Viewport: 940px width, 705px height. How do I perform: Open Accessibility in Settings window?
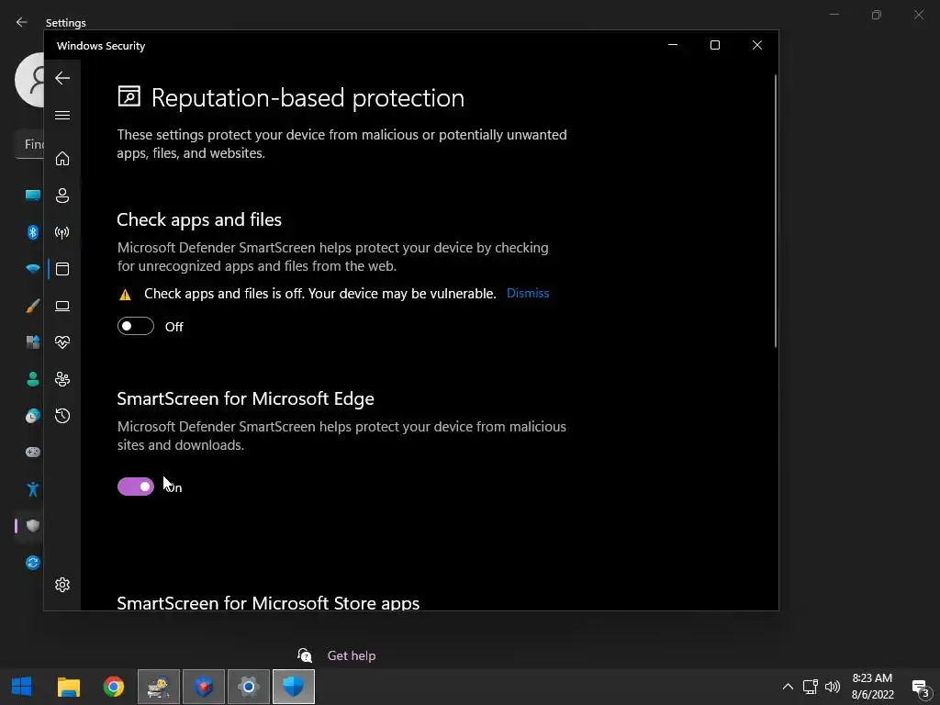click(x=33, y=489)
